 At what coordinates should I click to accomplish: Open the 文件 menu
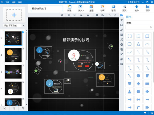point(7,2)
